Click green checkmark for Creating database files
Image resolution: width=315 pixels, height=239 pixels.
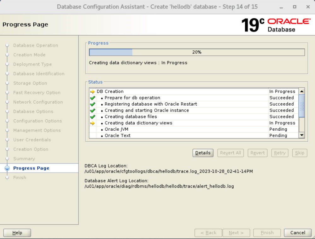click(x=93, y=117)
